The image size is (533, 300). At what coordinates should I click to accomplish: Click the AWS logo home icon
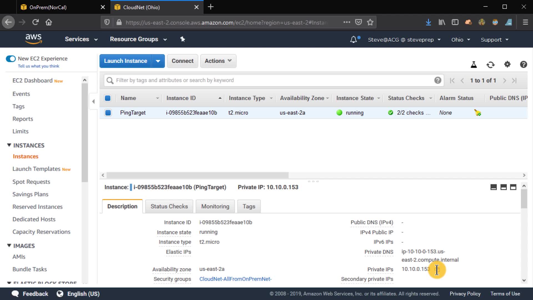(x=33, y=39)
